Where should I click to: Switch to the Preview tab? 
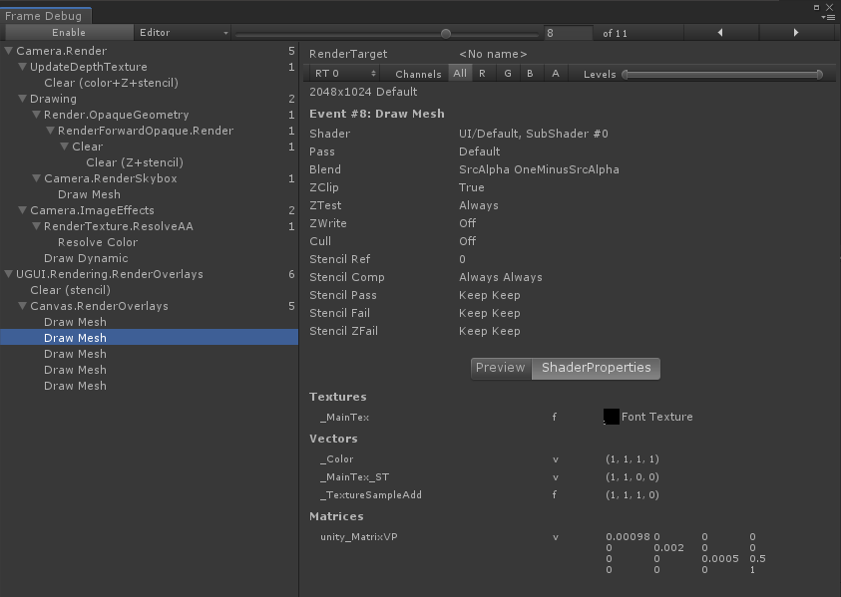coord(500,368)
